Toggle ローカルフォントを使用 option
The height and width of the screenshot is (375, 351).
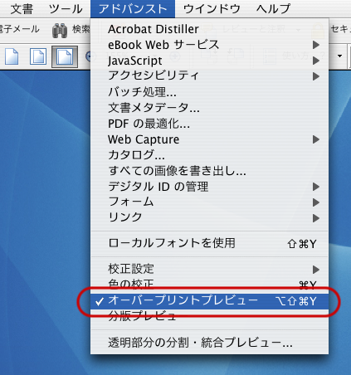[209, 244]
